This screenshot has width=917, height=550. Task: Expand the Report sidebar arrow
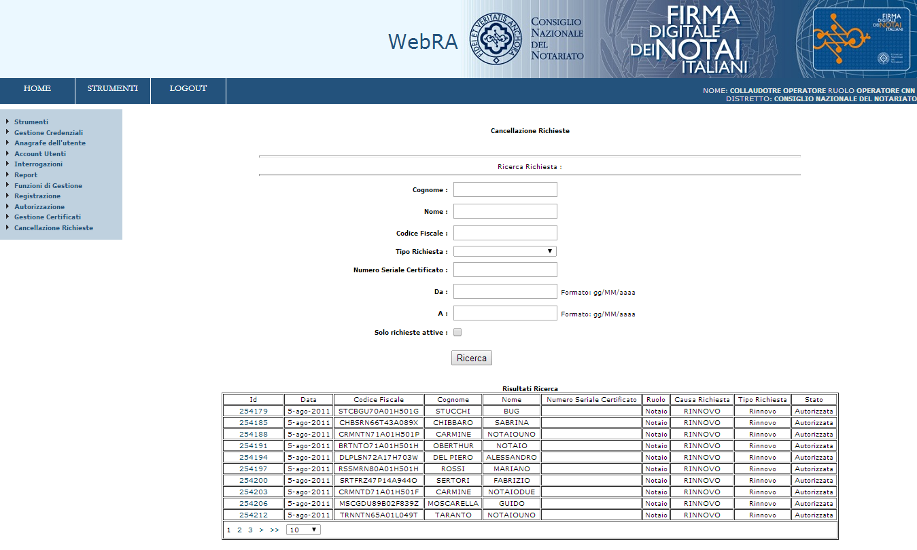7,175
